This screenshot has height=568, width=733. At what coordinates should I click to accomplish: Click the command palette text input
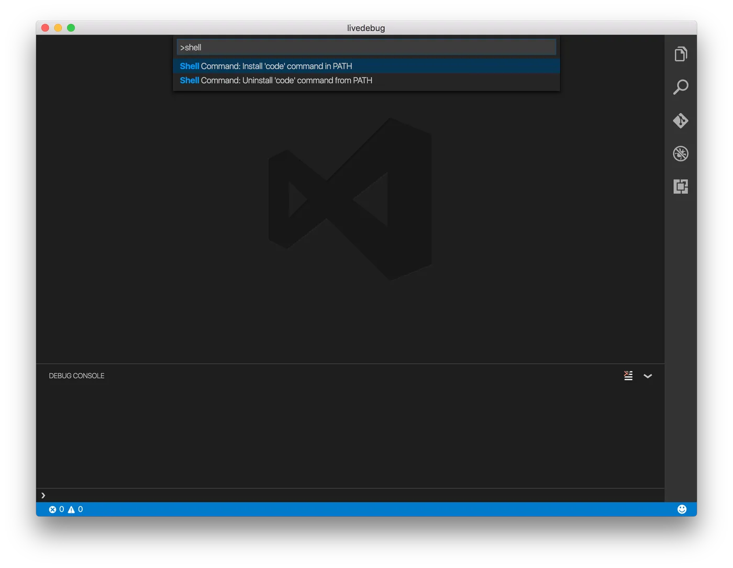point(366,47)
